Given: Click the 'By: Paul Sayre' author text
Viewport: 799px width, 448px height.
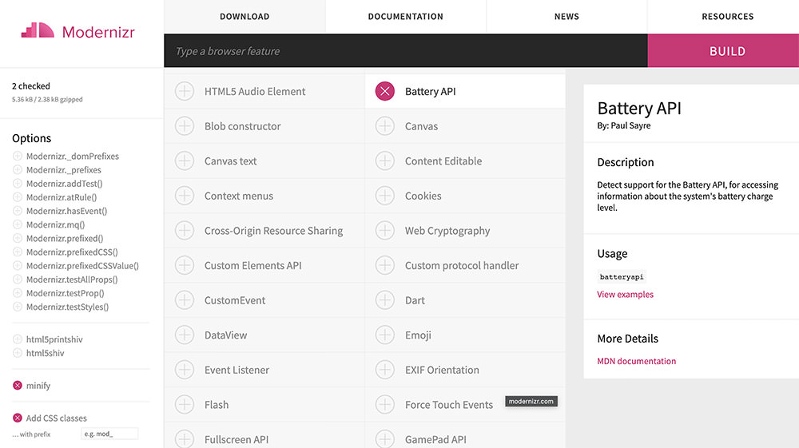Looking at the screenshot, I should (624, 125).
